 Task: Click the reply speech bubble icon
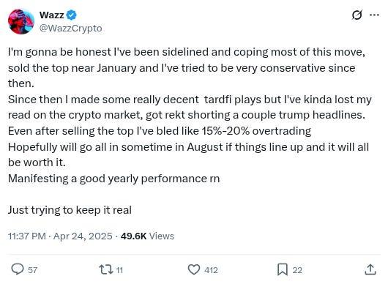tap(18, 269)
